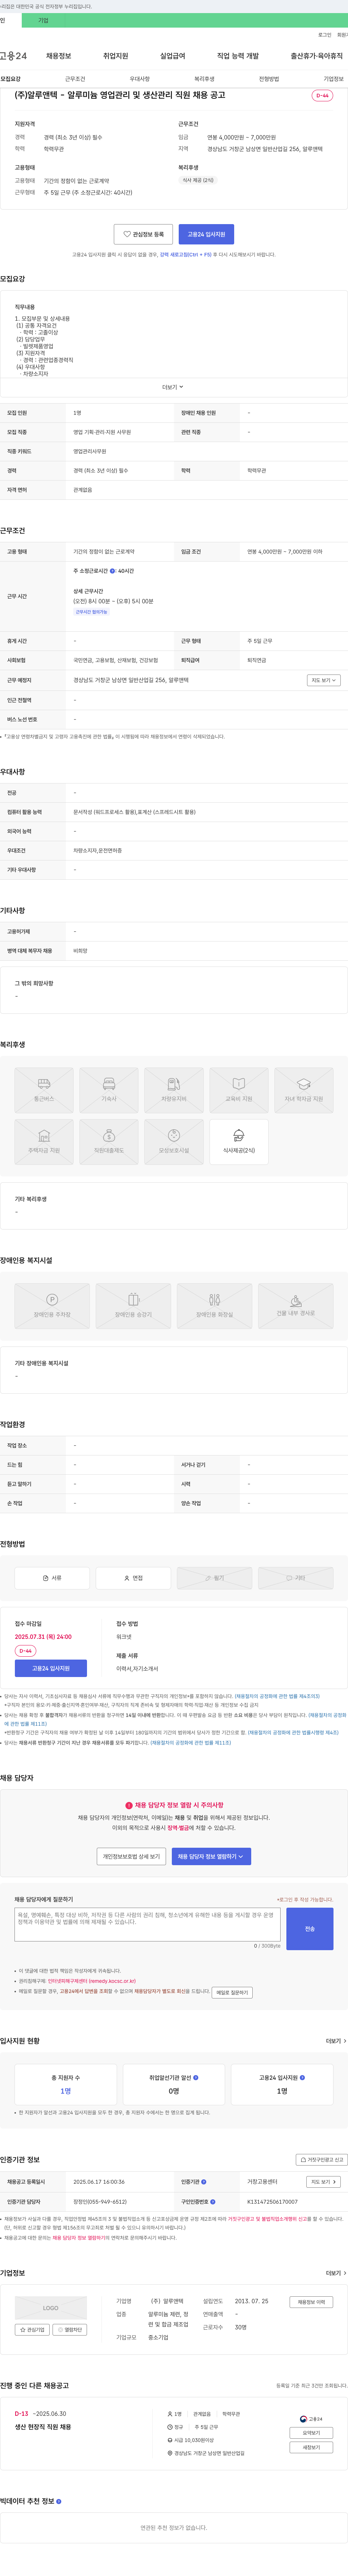Viewport: 348px width, 2576px height.
Task: Click the 장애인용 승강기 icon
Action: point(134,1306)
